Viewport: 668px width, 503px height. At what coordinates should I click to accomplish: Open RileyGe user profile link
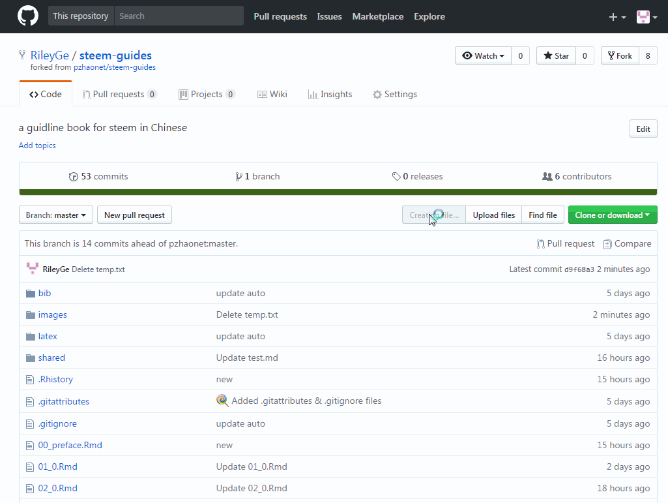click(x=50, y=55)
